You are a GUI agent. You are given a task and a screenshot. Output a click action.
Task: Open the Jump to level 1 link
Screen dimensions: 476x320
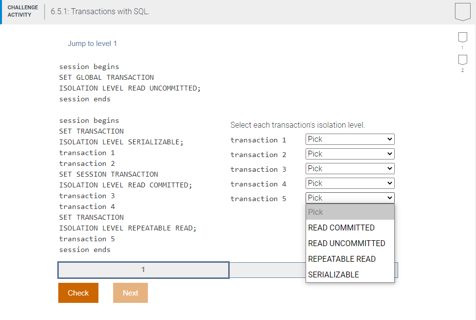93,44
